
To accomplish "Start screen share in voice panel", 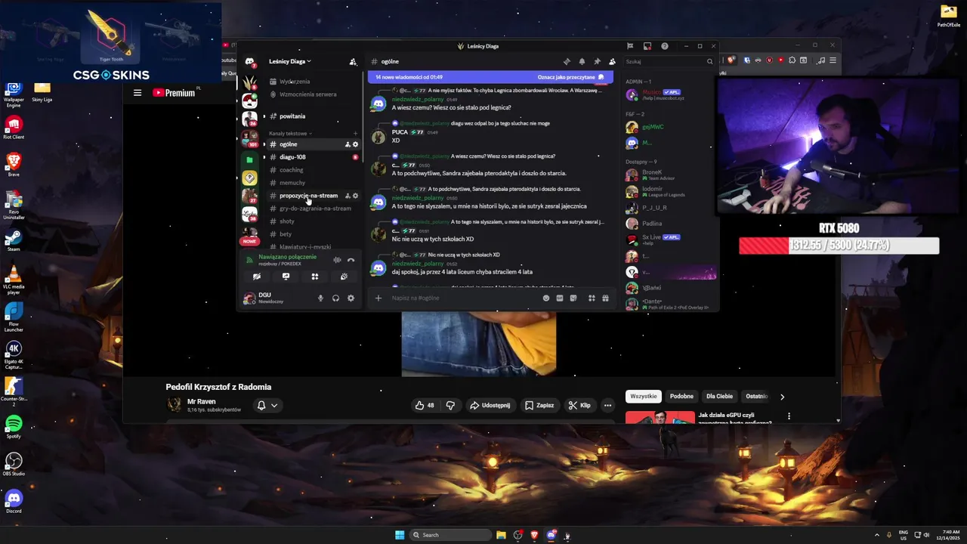I will (286, 277).
